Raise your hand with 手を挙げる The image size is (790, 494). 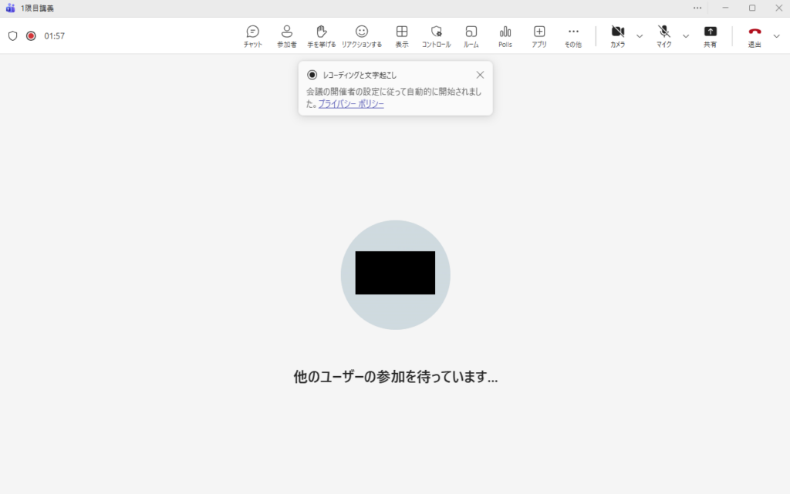[x=322, y=35]
